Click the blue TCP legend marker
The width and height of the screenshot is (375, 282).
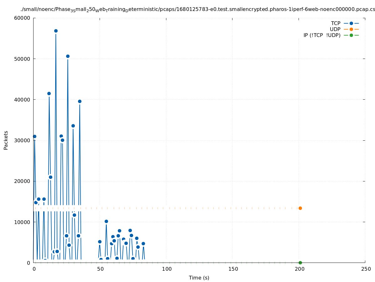coord(351,23)
